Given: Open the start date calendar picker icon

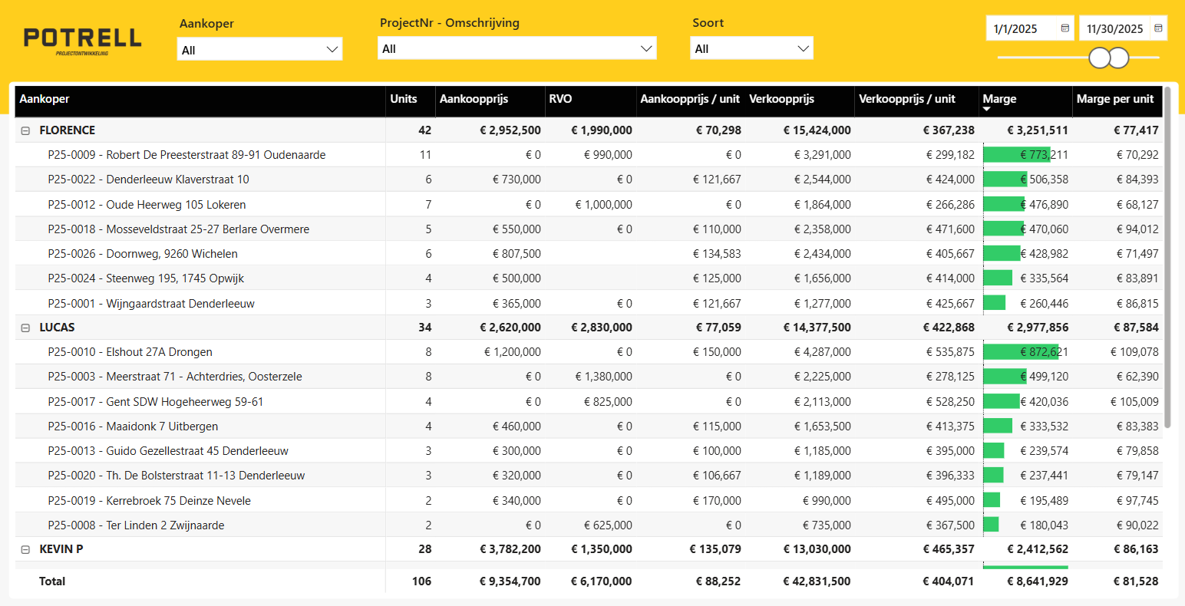Looking at the screenshot, I should click(1065, 28).
